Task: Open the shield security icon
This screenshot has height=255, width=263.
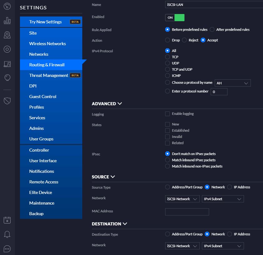Action: click(7, 101)
